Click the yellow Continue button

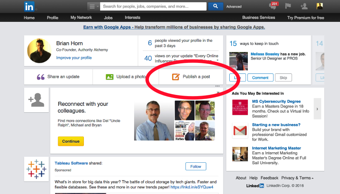point(71,141)
